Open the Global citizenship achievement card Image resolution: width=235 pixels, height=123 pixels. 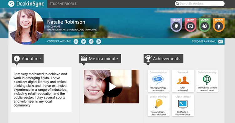(x=207, y=81)
